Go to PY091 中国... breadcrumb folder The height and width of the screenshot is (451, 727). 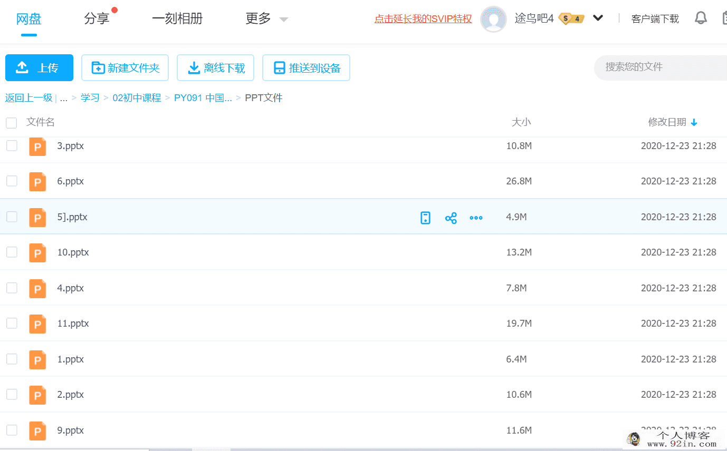pyautogui.click(x=203, y=98)
